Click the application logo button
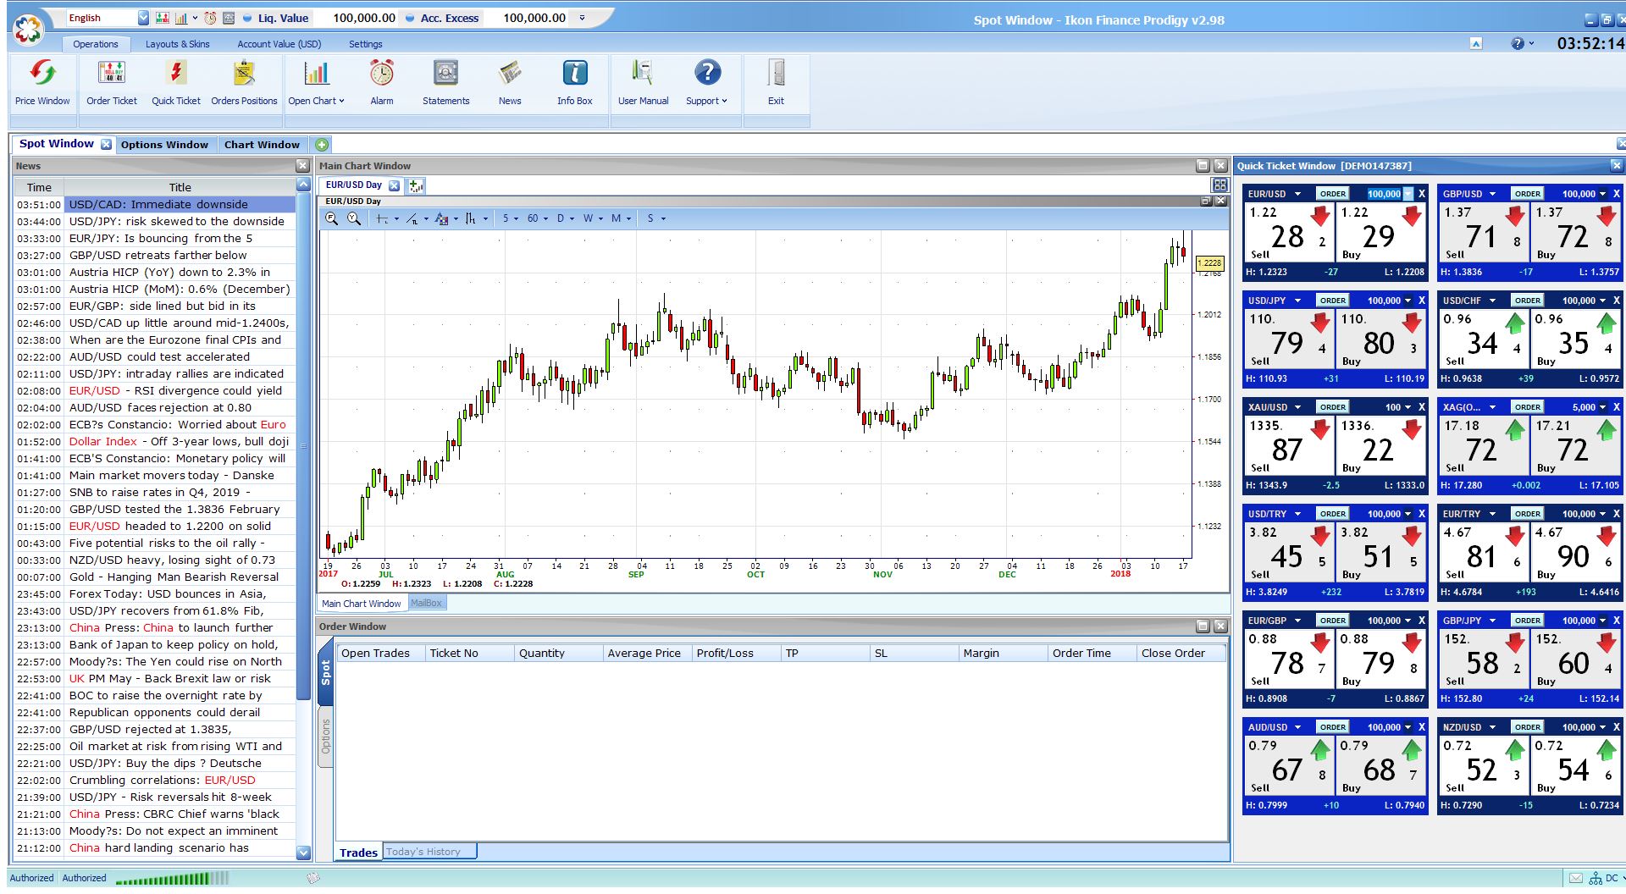The width and height of the screenshot is (1626, 894). [x=28, y=30]
